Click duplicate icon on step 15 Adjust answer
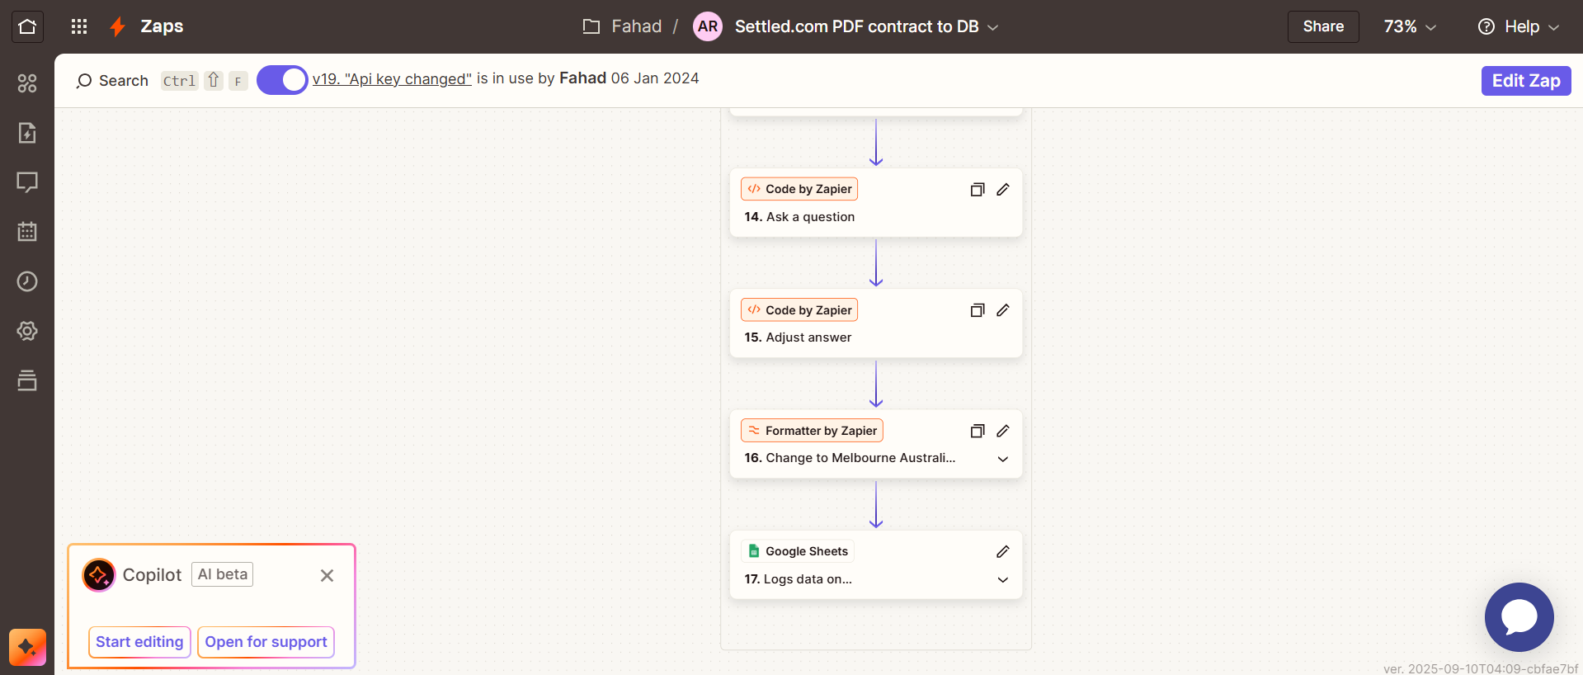This screenshot has width=1583, height=675. coord(978,310)
